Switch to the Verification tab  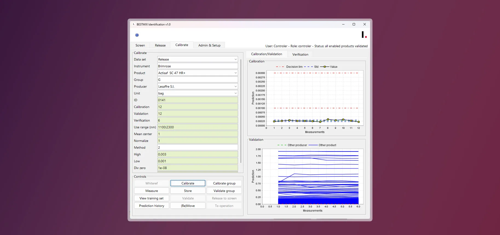300,54
